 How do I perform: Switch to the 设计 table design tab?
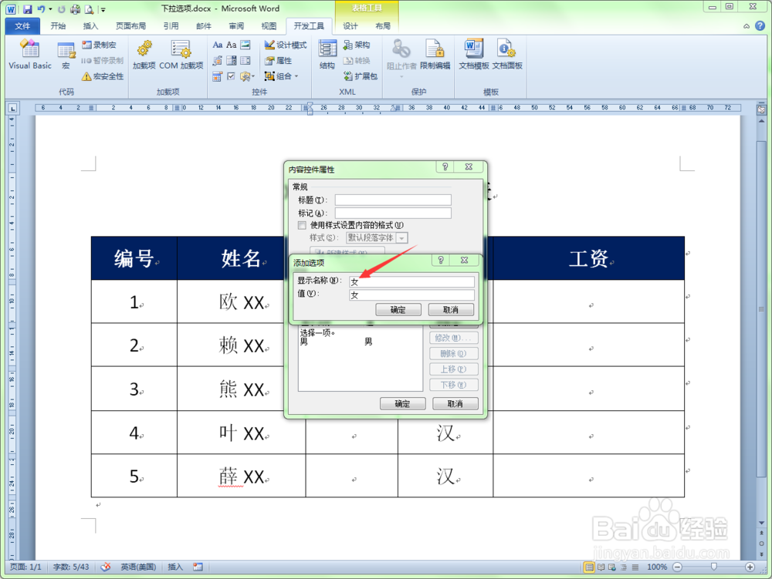coord(350,26)
